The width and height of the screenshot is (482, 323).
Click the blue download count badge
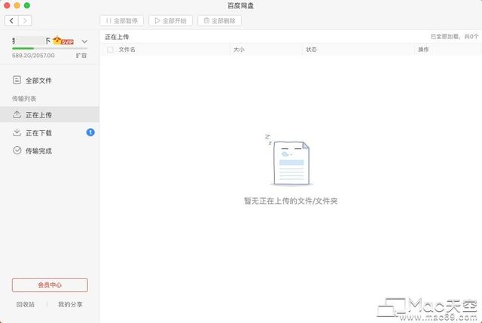(x=90, y=133)
